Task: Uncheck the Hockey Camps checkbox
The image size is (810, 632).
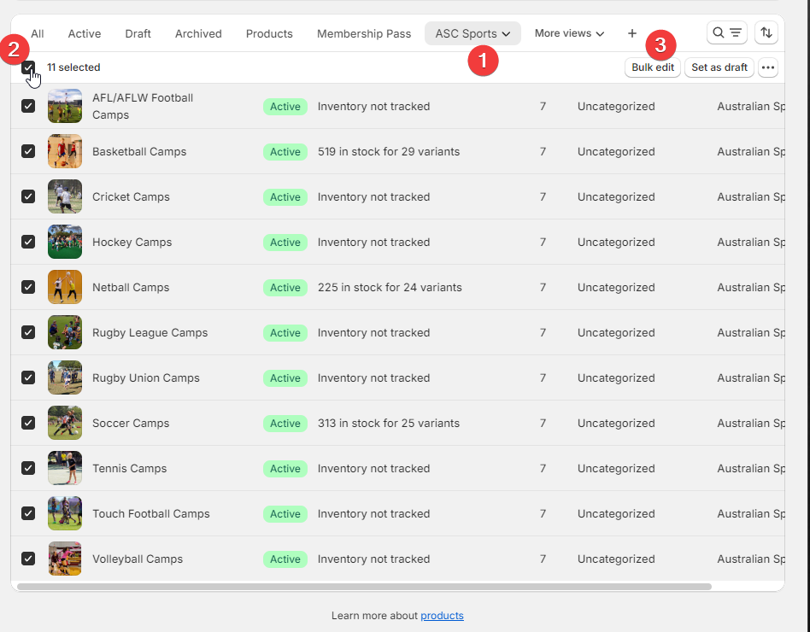Action: coord(28,242)
